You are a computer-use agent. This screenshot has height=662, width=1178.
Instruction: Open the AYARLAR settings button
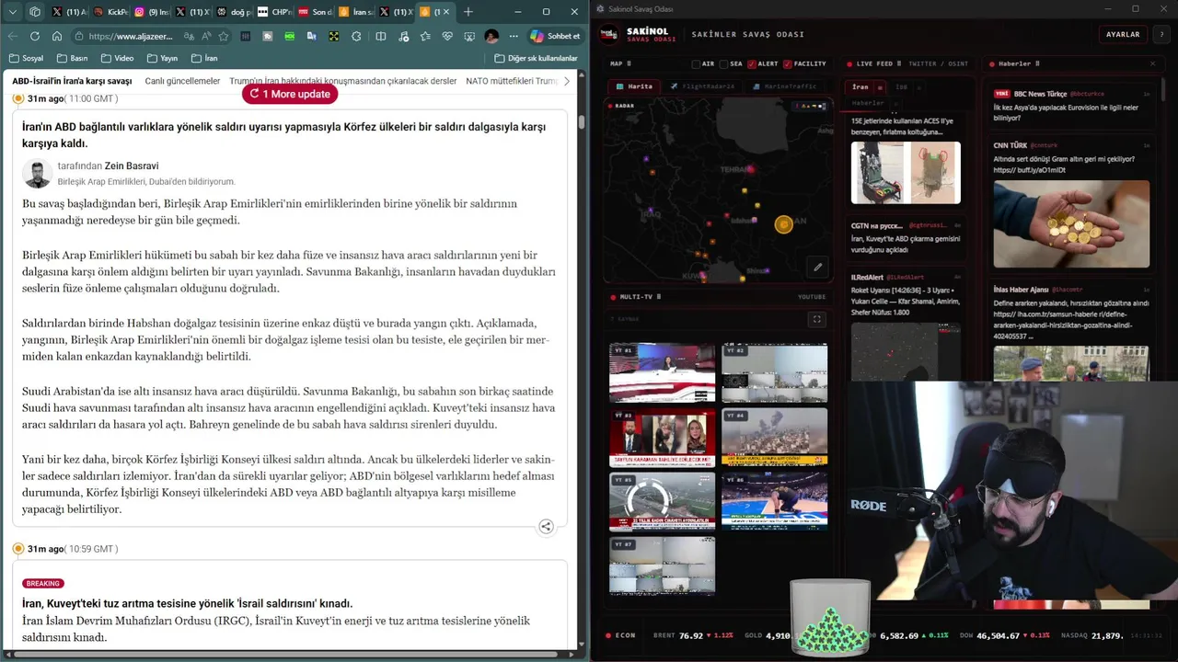1123,34
